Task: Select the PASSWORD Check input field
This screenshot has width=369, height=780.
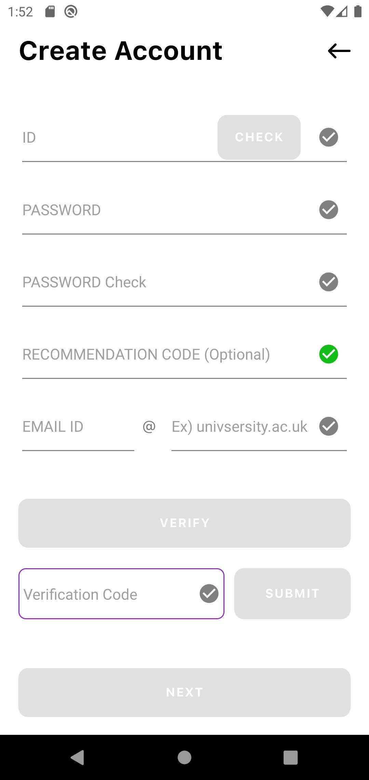Action: 164,282
